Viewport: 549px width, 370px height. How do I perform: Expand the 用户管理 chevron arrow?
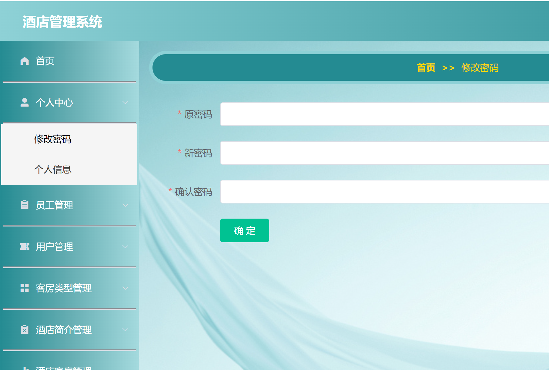pos(125,247)
